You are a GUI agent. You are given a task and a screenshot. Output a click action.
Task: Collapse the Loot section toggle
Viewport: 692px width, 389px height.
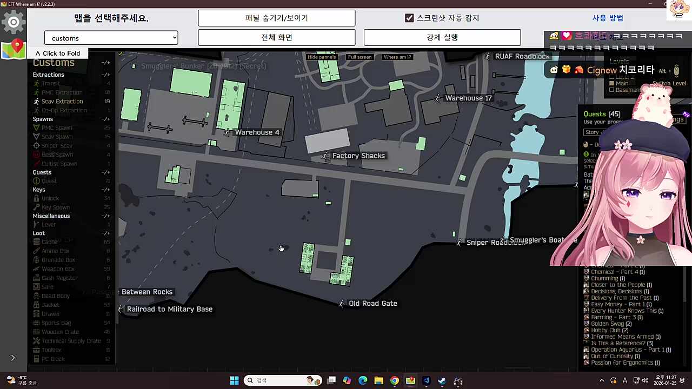pos(106,233)
